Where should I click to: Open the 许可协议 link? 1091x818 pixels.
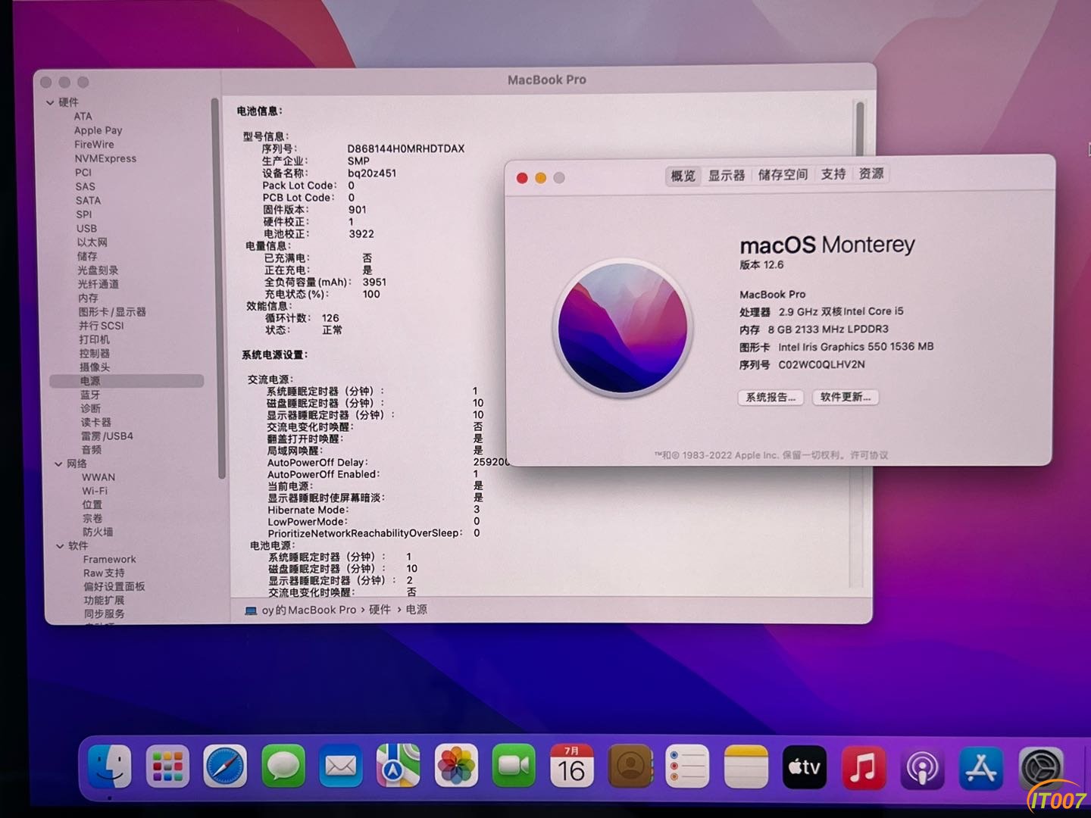(869, 455)
